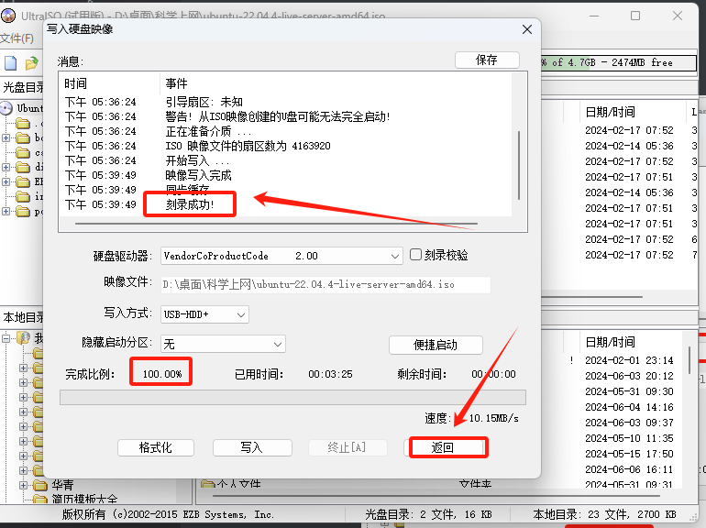Click the computer icon in 本地目录 tree

coord(24,337)
